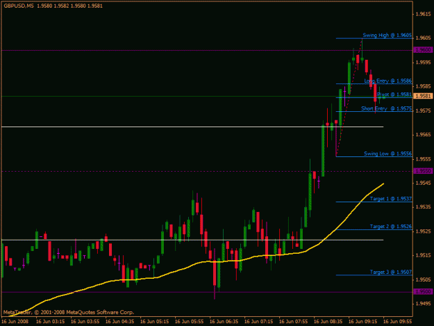Click the 1.9505 price axis label
This screenshot has height=326, width=434.
(424, 279)
